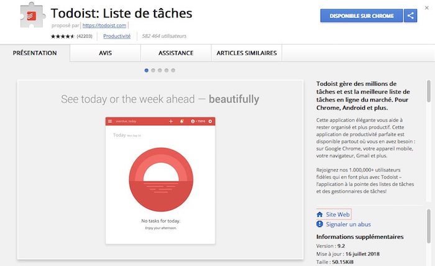Click the Signaler un abus link

pyautogui.click(x=348, y=224)
